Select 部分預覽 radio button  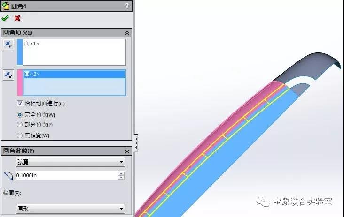click(x=20, y=125)
